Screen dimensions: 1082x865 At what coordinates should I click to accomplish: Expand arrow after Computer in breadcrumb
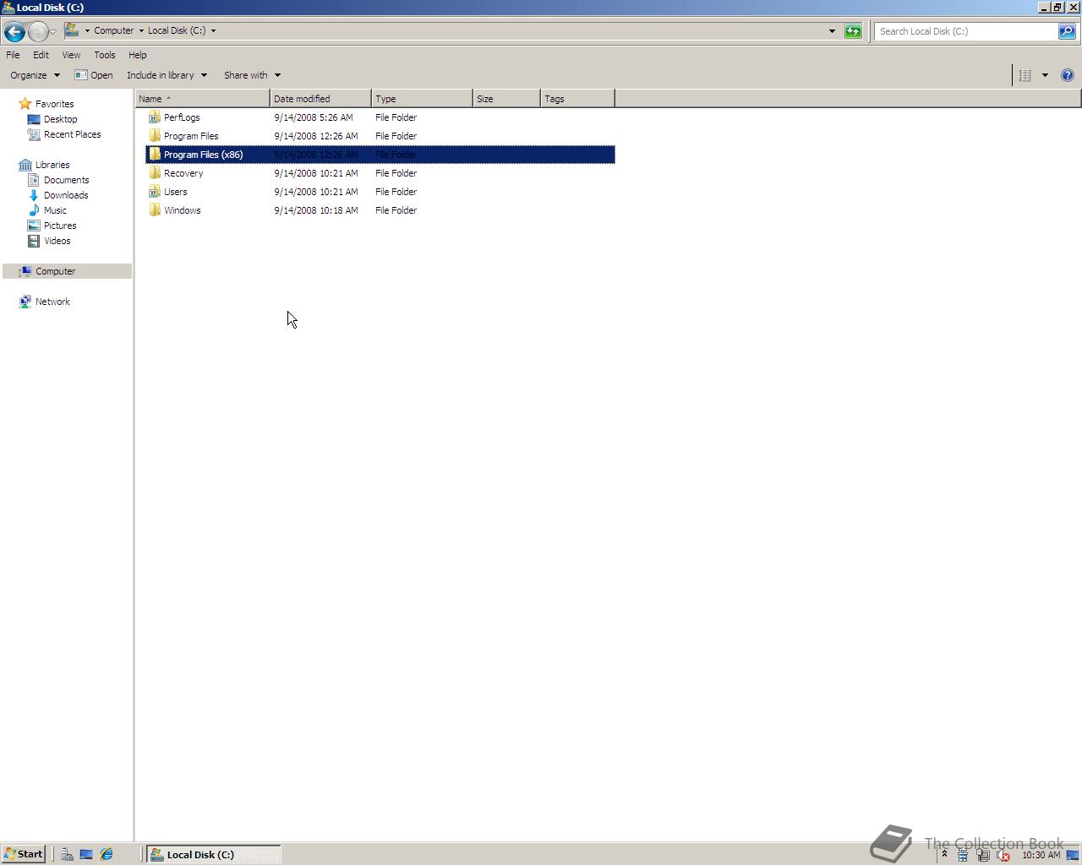[141, 31]
